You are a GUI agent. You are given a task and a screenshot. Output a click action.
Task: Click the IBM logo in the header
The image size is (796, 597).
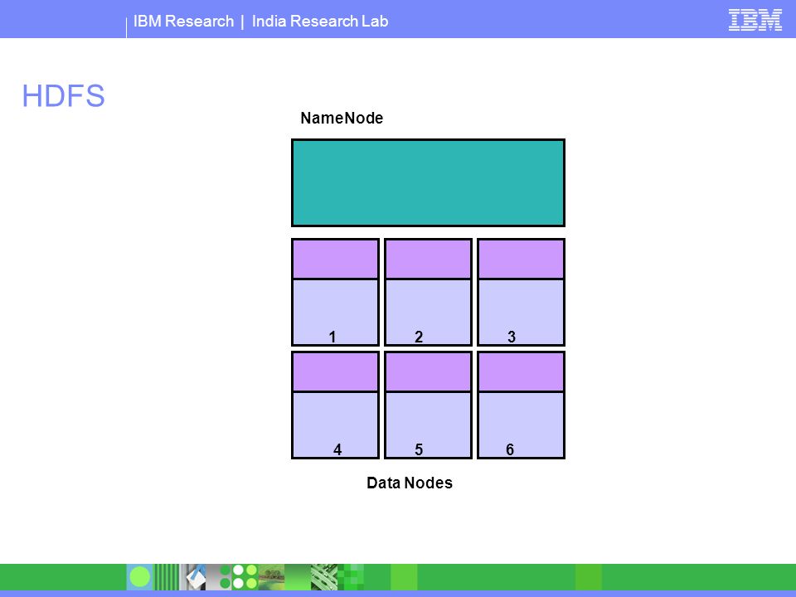755,20
